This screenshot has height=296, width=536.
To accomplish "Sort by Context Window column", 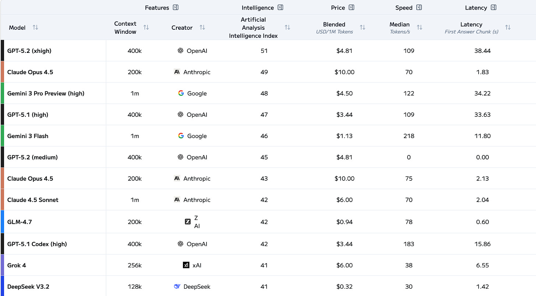I will pos(146,28).
